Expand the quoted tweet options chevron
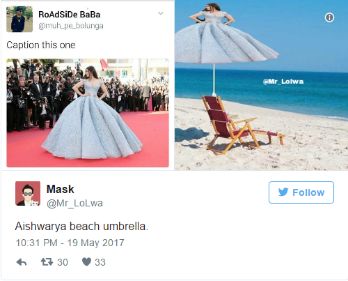The width and height of the screenshot is (348, 281). coord(161,13)
